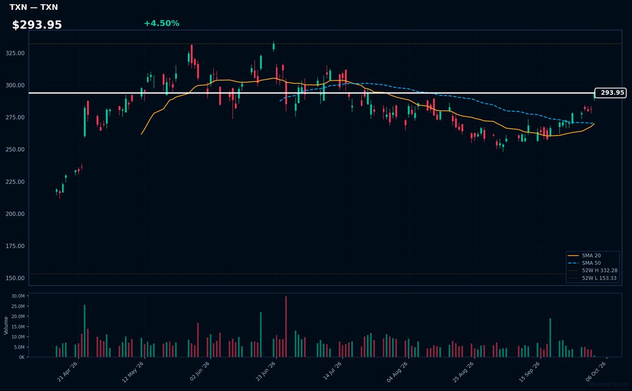Click the 275.00 price axis label
Screen dimensions: 632x391
click(x=15, y=118)
